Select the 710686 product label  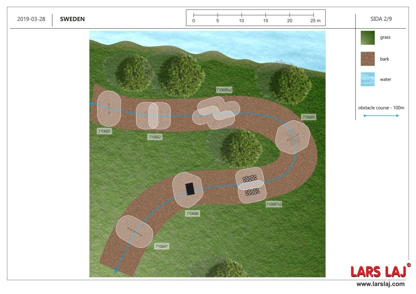pyautogui.click(x=193, y=213)
